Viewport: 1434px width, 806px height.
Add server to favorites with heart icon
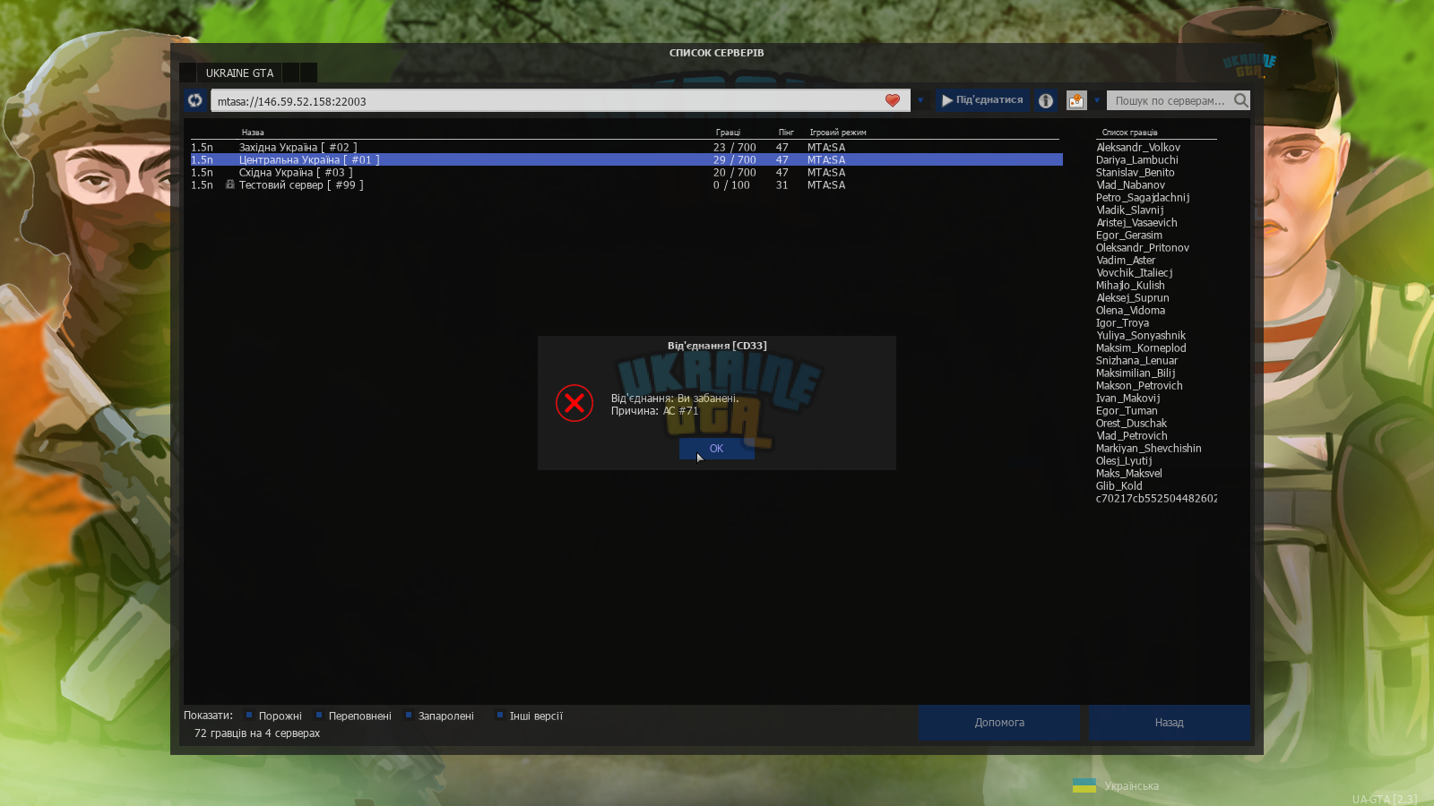893,100
